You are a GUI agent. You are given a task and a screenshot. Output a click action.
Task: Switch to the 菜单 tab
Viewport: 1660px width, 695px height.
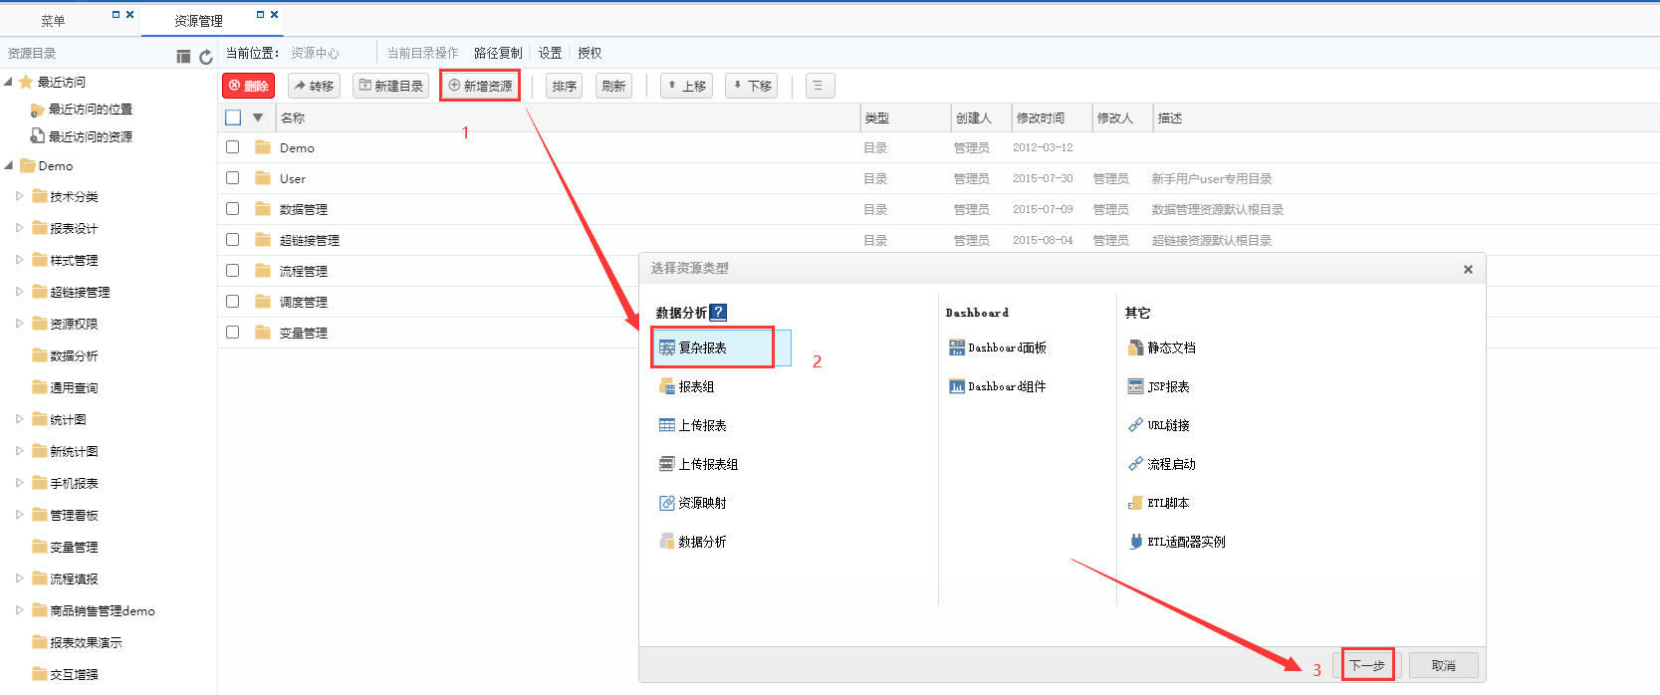click(x=53, y=20)
